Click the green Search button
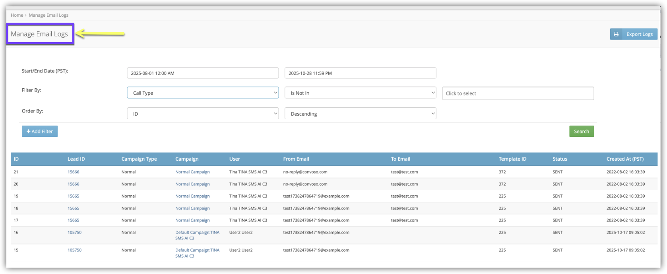This screenshot has width=667, height=274. pyautogui.click(x=581, y=132)
